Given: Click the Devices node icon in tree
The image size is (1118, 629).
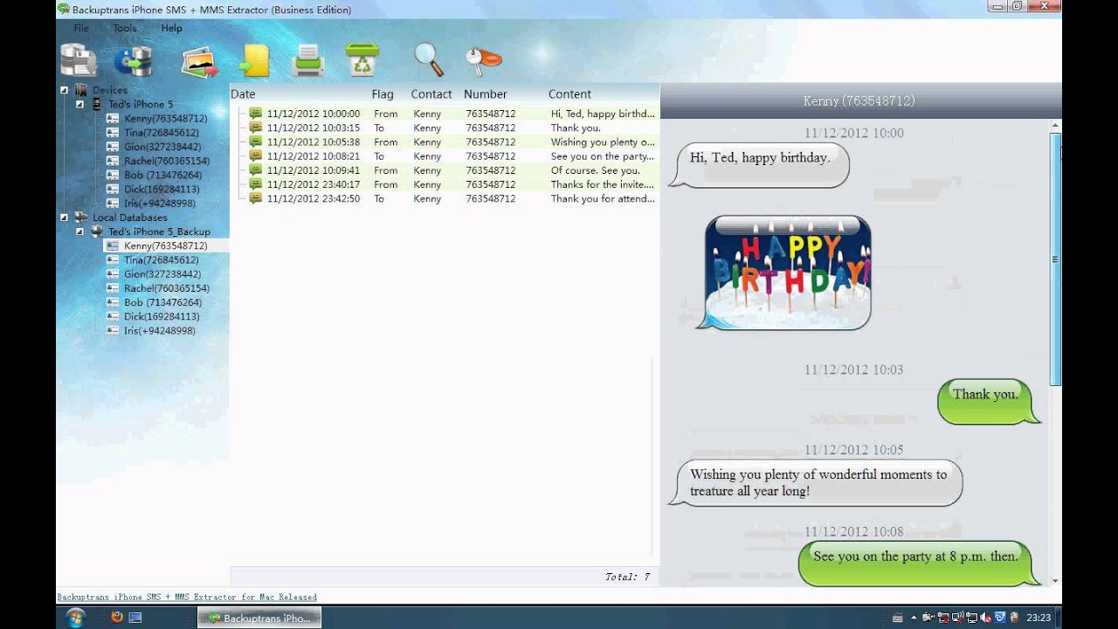Looking at the screenshot, I should click(x=82, y=90).
